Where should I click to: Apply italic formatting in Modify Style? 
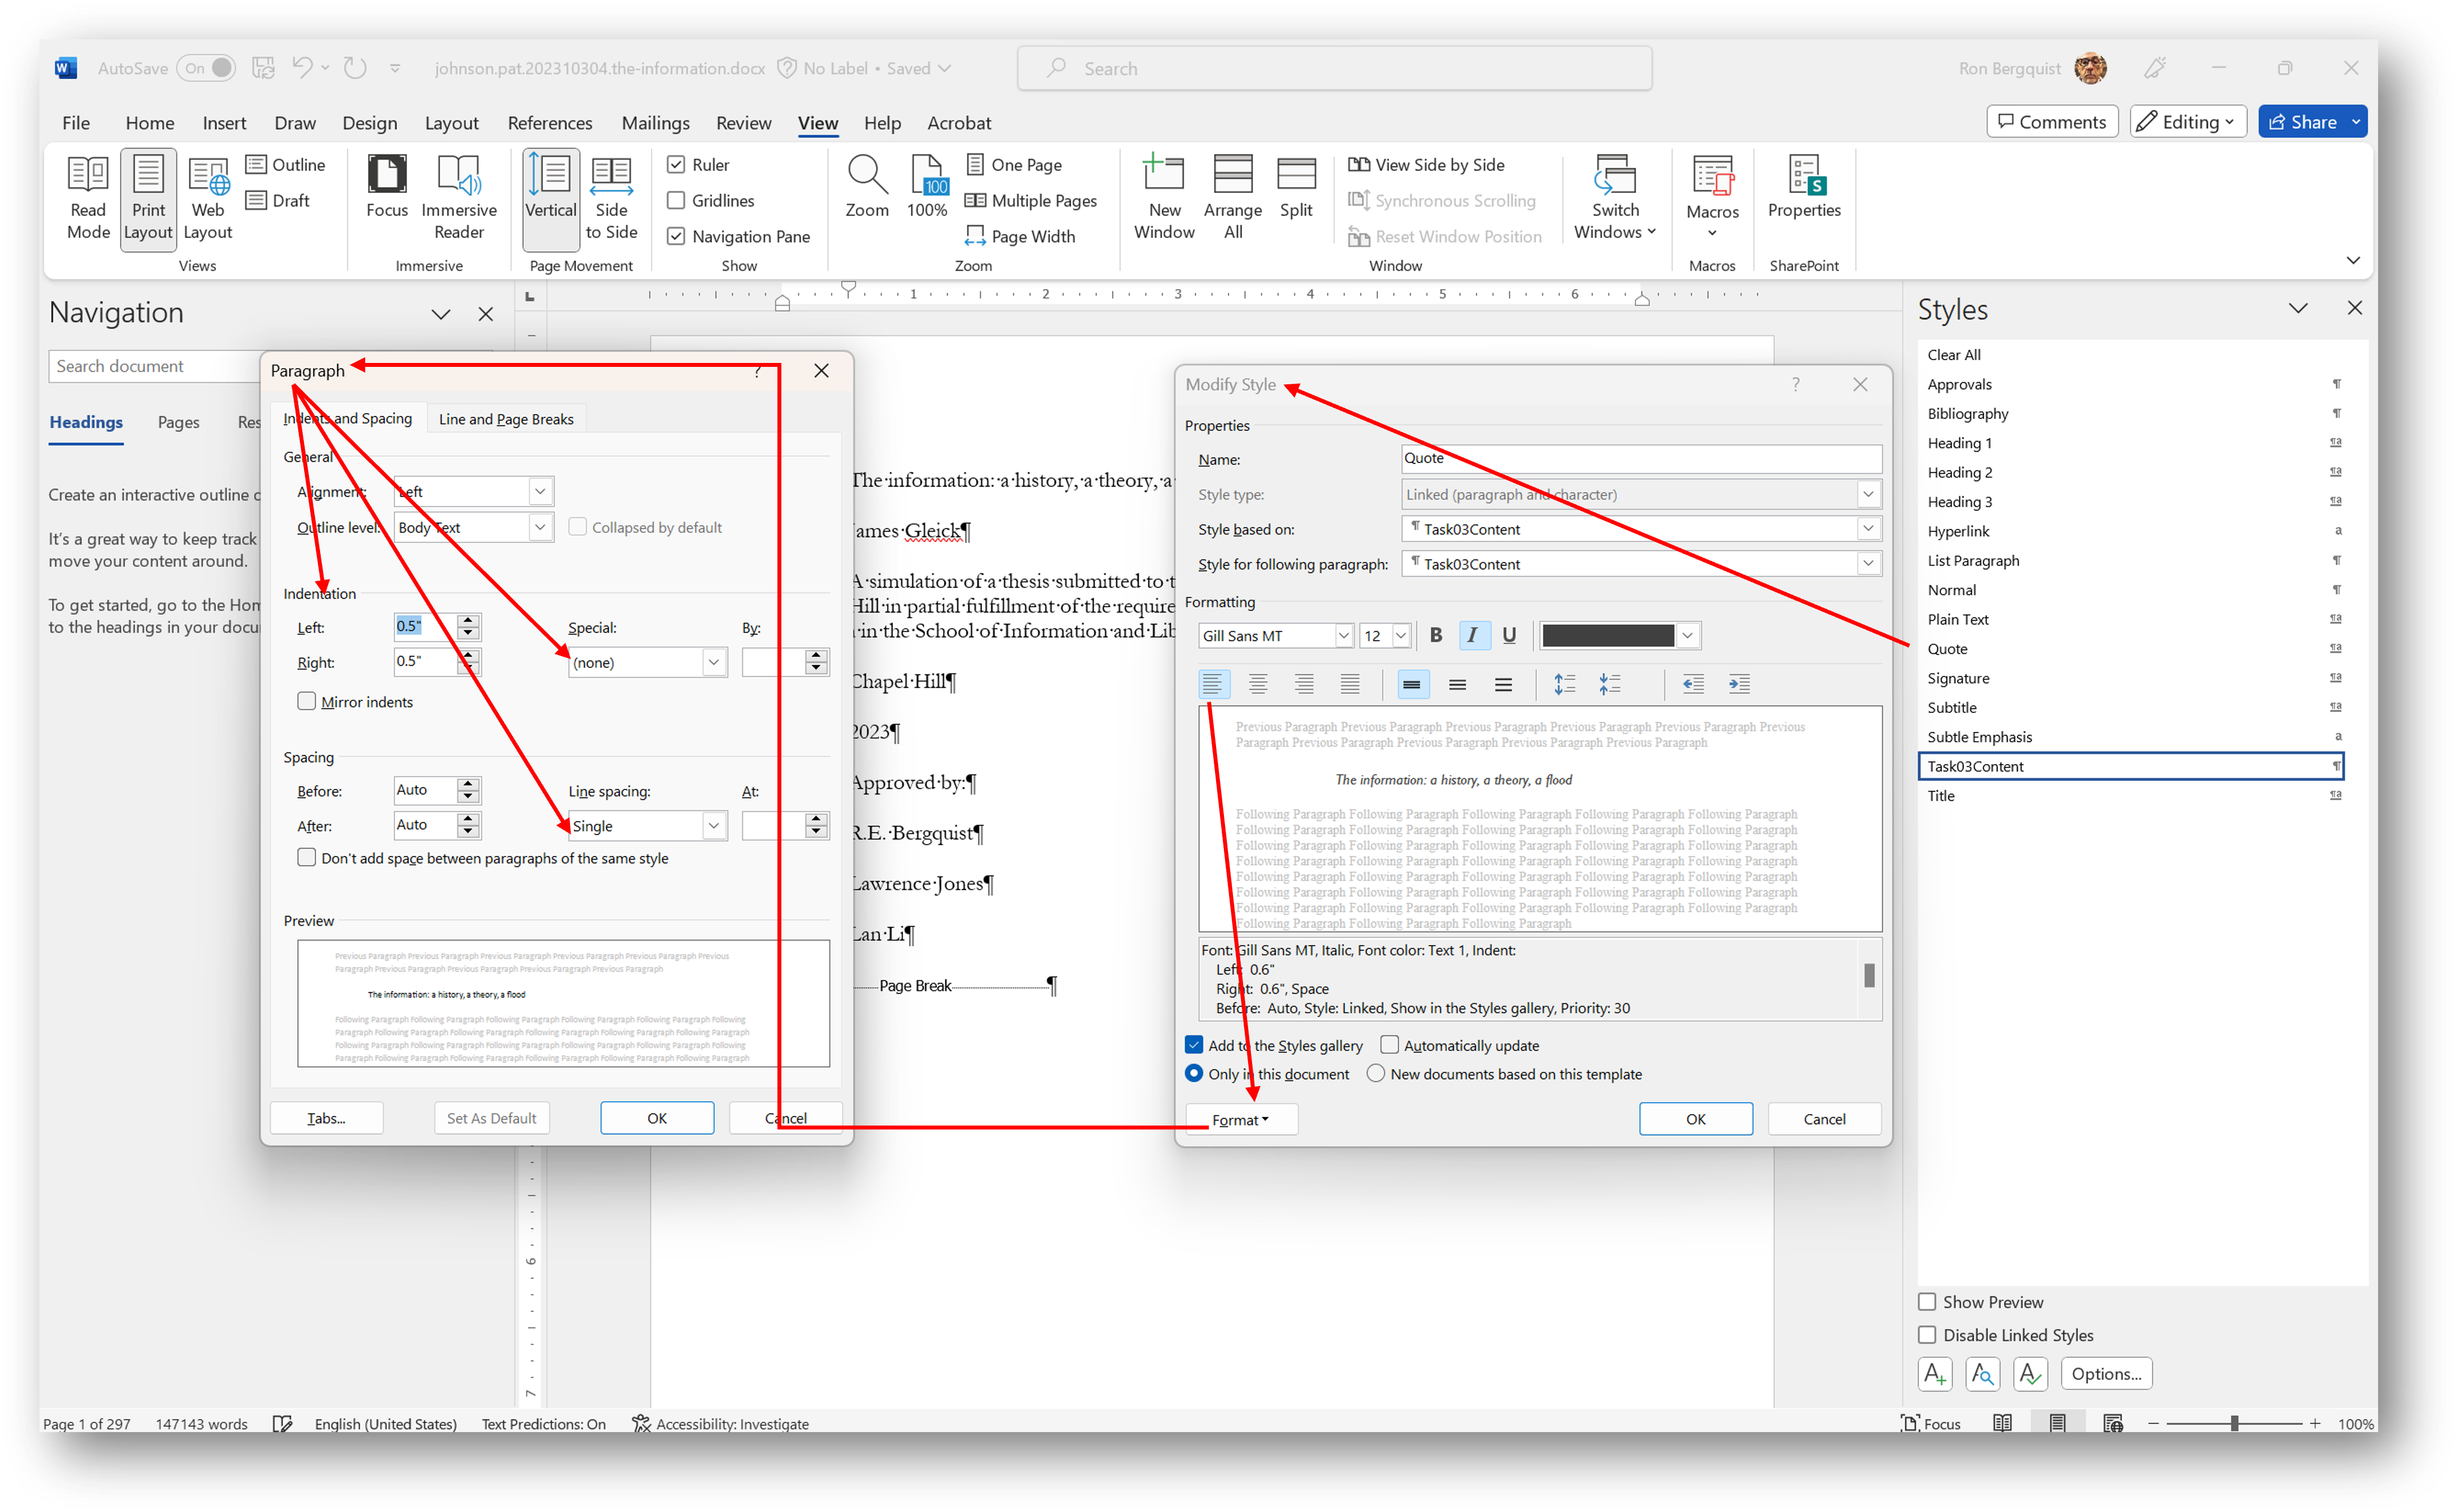(1473, 635)
